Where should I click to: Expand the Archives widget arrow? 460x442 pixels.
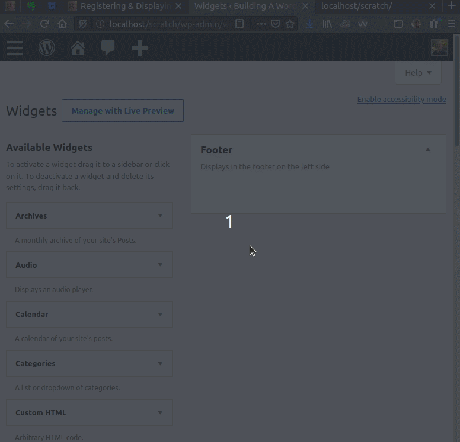click(x=160, y=216)
